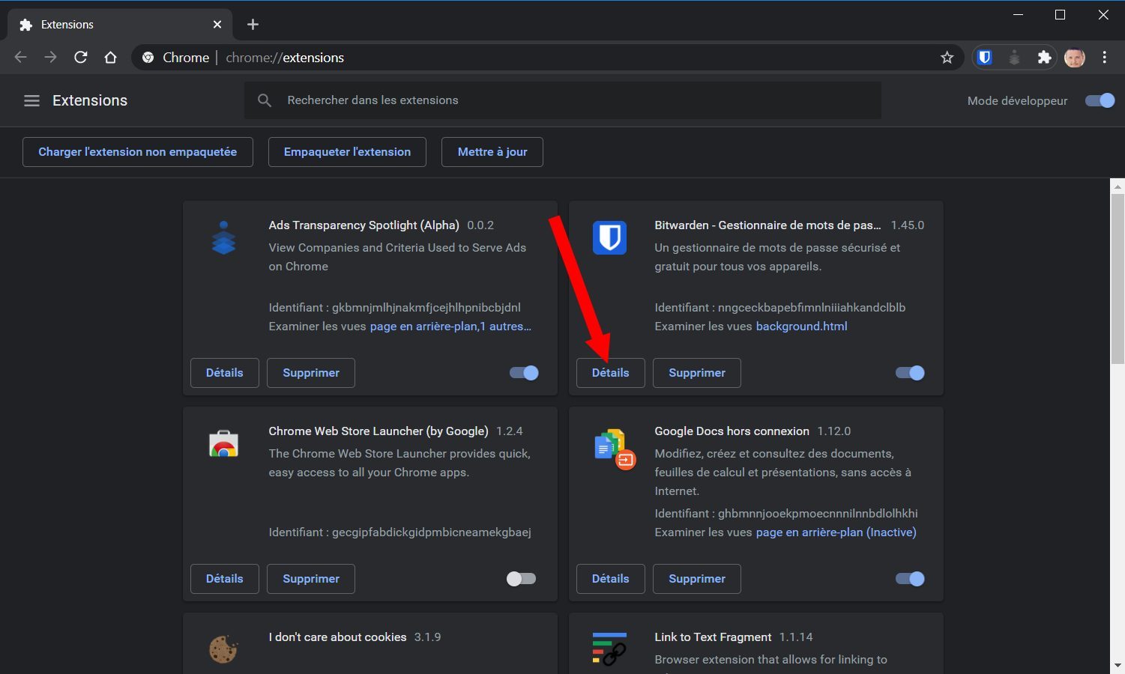Open the Extensions puzzle-piece toolbar menu
Screen dimensions: 1125x674
click(1044, 57)
